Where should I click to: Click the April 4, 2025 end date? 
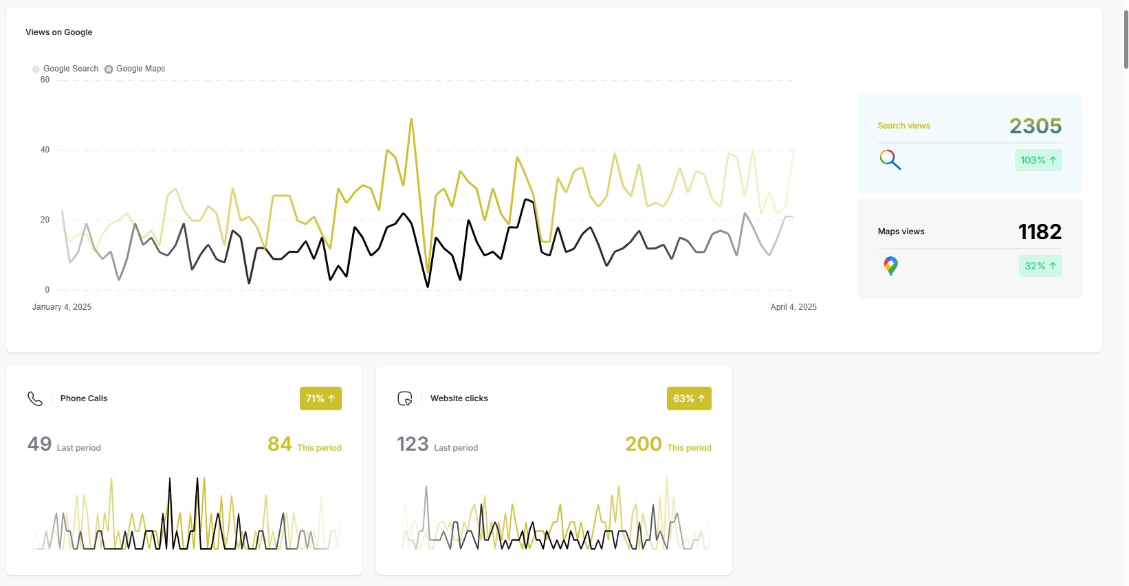click(x=793, y=307)
